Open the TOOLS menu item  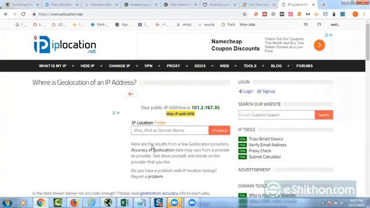[250, 66]
